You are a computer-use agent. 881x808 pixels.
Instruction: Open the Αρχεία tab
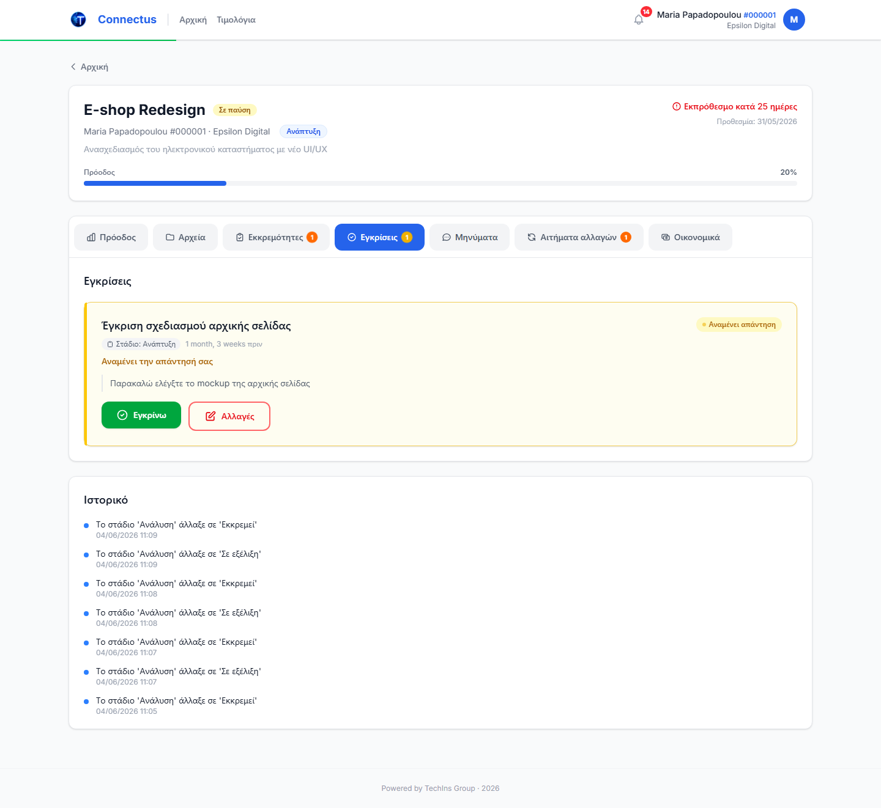(185, 237)
